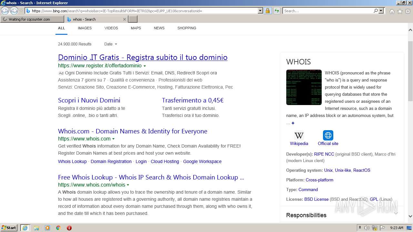This screenshot has width=413, height=232.
Task: Expand the Responsibilities section chevron
Action: point(396,213)
